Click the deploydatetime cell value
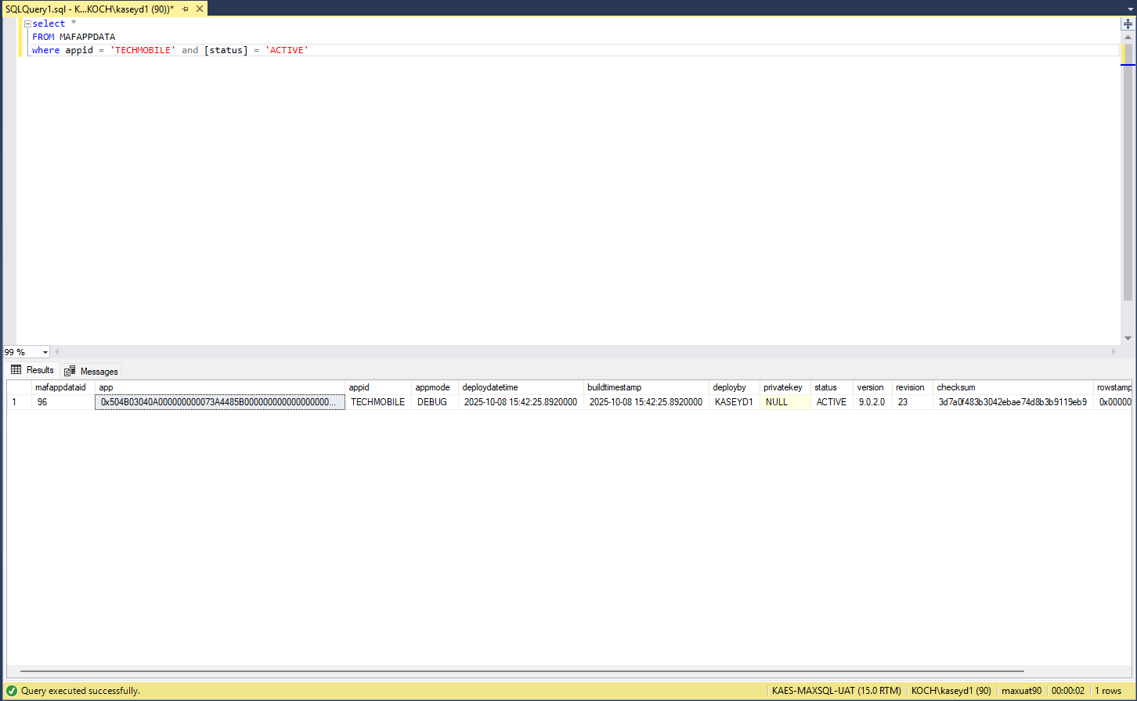The image size is (1137, 701). [x=522, y=402]
